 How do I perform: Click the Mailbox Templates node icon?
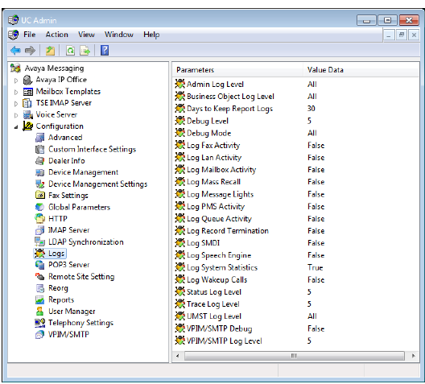pos(27,92)
